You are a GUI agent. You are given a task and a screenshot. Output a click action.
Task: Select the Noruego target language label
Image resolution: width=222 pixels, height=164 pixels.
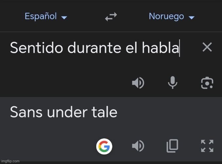click(x=166, y=17)
